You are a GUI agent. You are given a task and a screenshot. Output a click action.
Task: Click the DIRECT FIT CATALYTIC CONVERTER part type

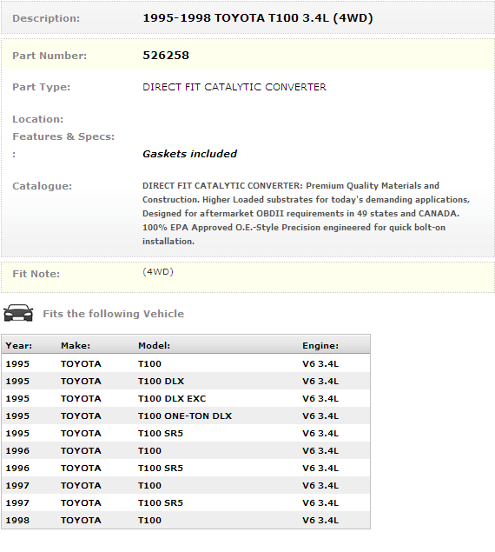(234, 87)
